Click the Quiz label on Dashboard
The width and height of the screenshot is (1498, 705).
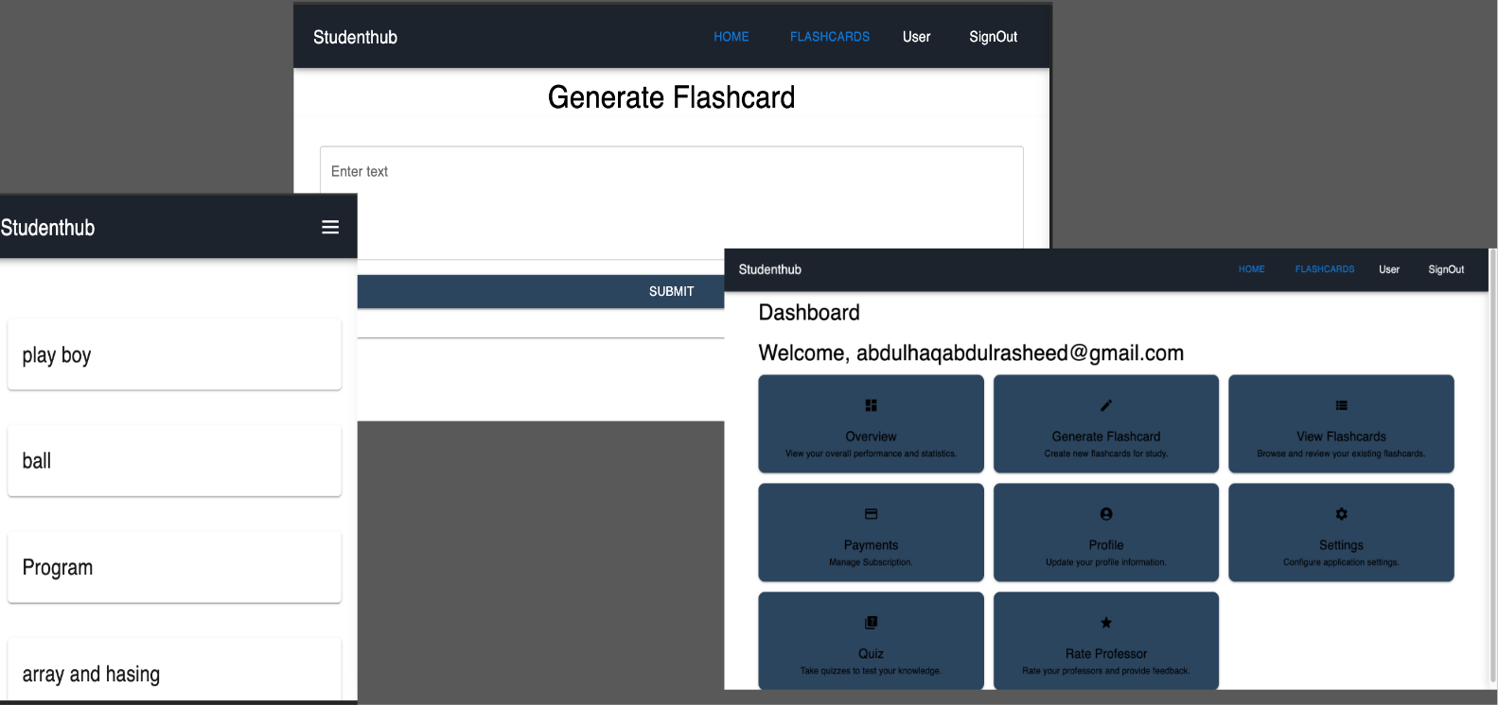(871, 654)
